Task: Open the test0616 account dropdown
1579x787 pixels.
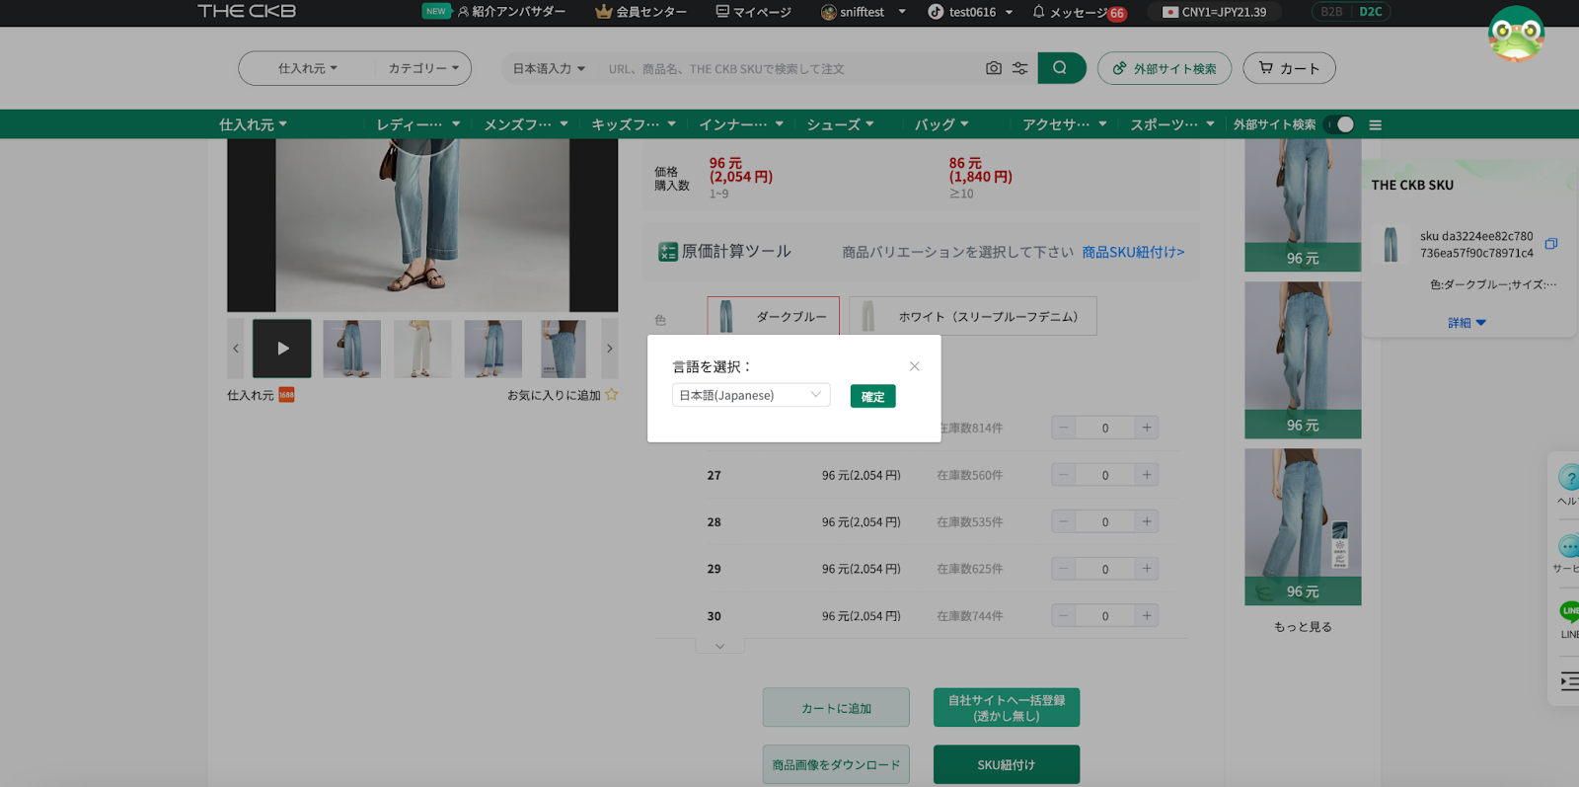Action: tap(970, 12)
